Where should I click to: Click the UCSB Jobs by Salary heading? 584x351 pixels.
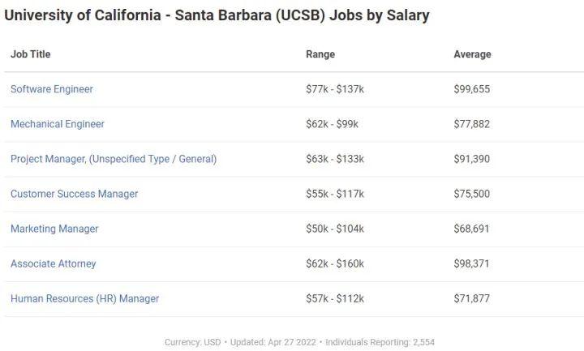click(x=217, y=15)
